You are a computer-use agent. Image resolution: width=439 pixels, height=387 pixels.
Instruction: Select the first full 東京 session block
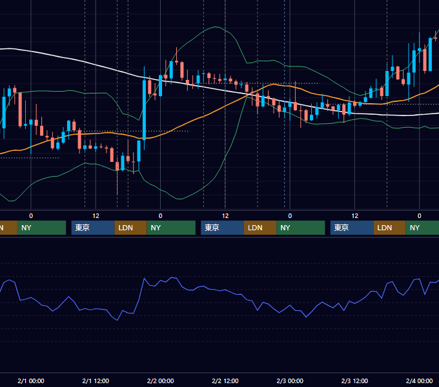(93, 228)
